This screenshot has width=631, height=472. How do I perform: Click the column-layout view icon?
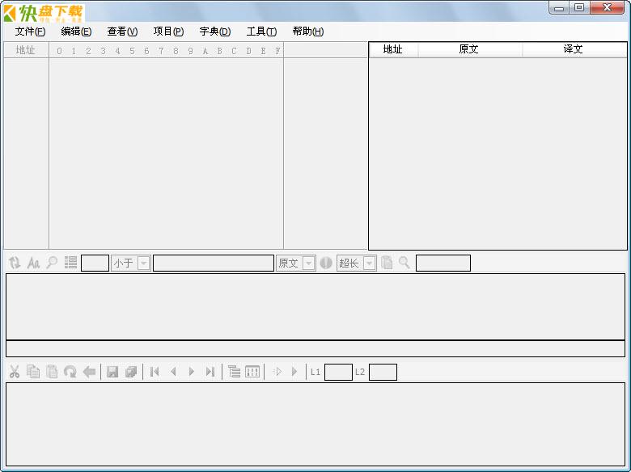(252, 372)
